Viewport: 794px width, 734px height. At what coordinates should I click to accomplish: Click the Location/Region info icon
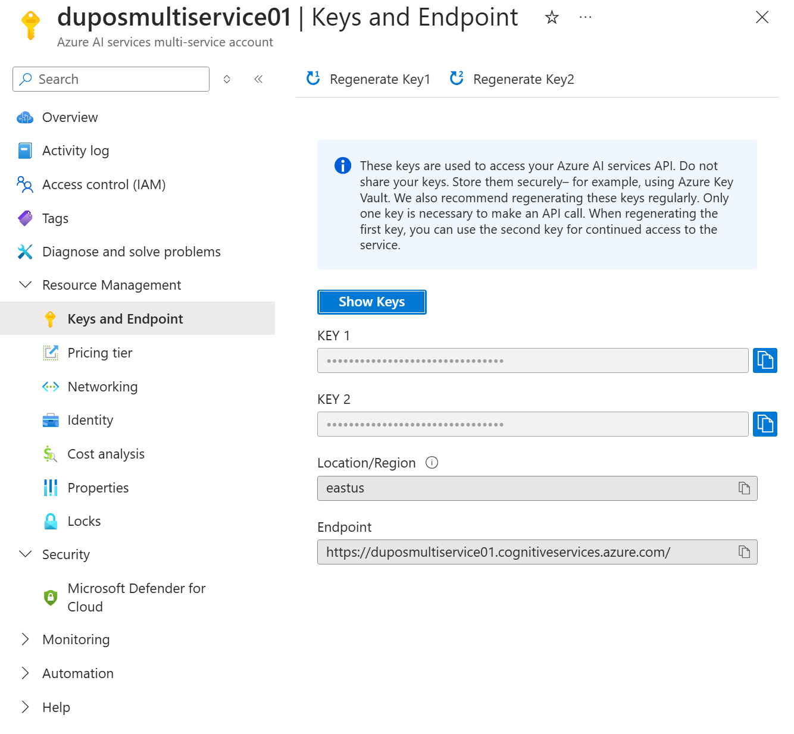pos(432,462)
